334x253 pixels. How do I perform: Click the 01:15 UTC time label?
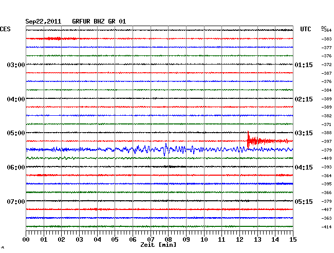tap(304, 65)
